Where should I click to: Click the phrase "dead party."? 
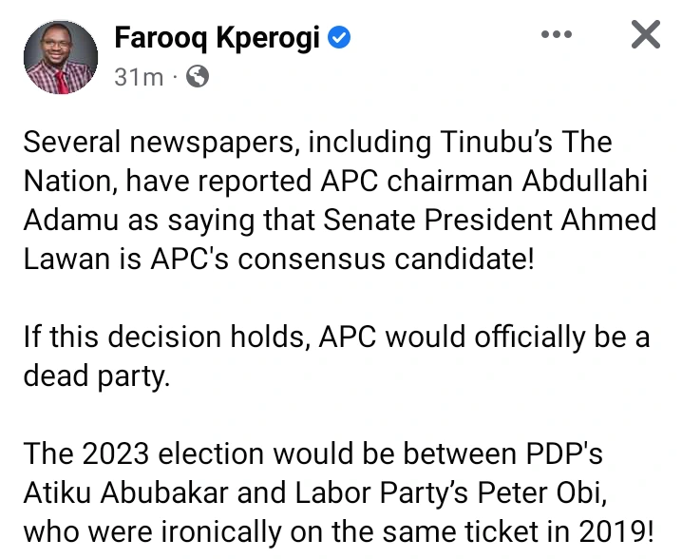click(96, 376)
